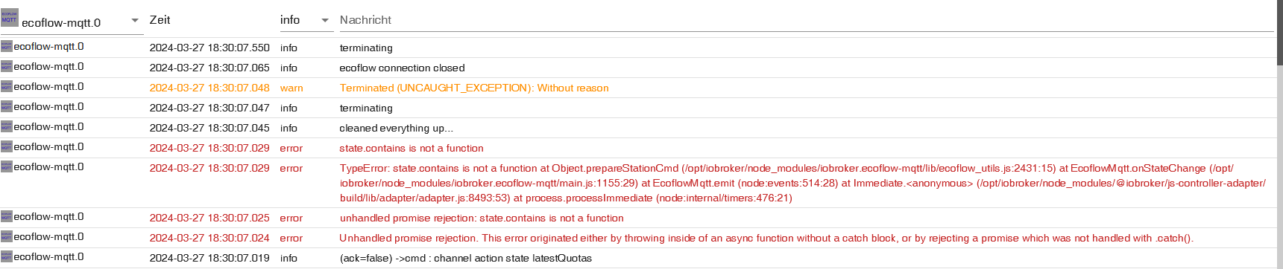Click the adapter icon in the 'ecoflow connection closed' row
This screenshot has height=269, width=1283.
(6, 66)
